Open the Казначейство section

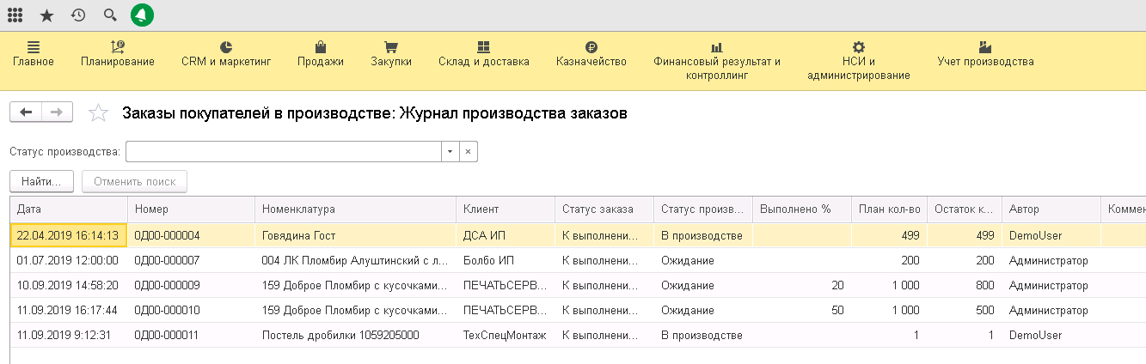coord(591,54)
